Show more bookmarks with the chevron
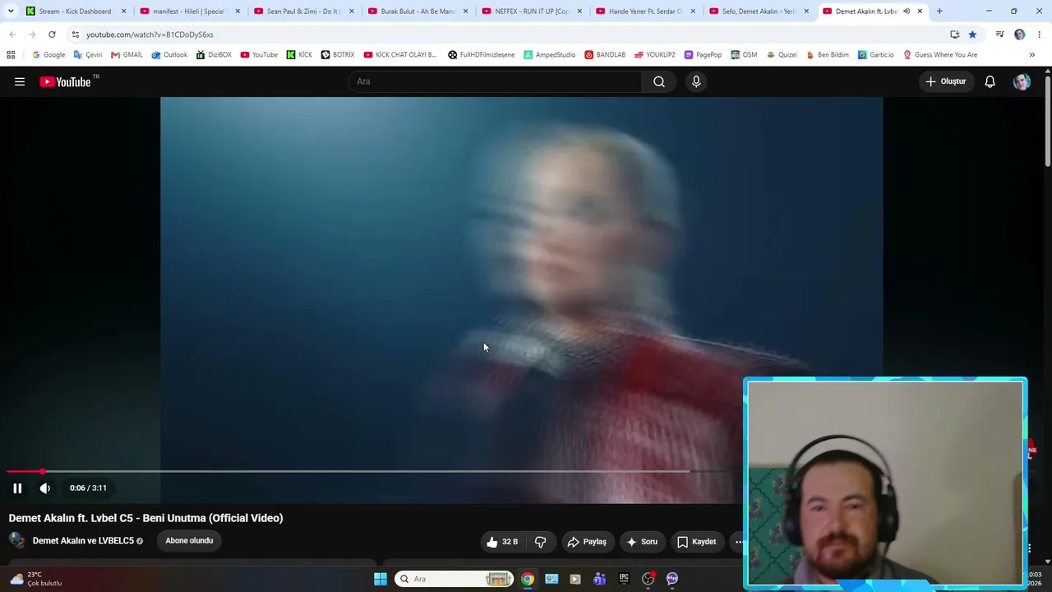Image resolution: width=1052 pixels, height=592 pixels. click(1031, 55)
